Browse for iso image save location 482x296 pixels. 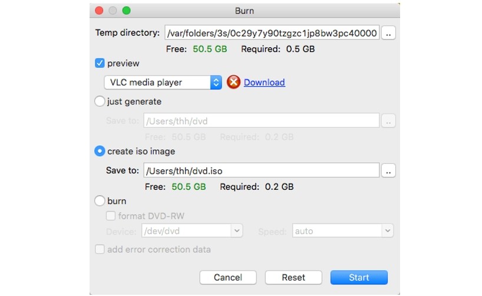[388, 170]
